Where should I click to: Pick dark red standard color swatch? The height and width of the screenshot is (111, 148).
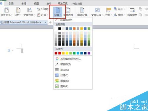[x=56, y=53]
